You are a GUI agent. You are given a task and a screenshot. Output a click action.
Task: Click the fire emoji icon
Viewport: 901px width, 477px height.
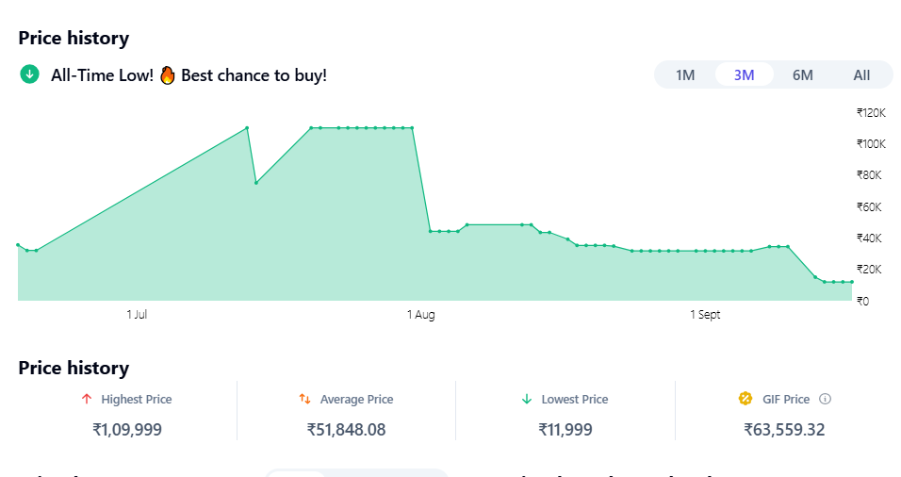168,74
